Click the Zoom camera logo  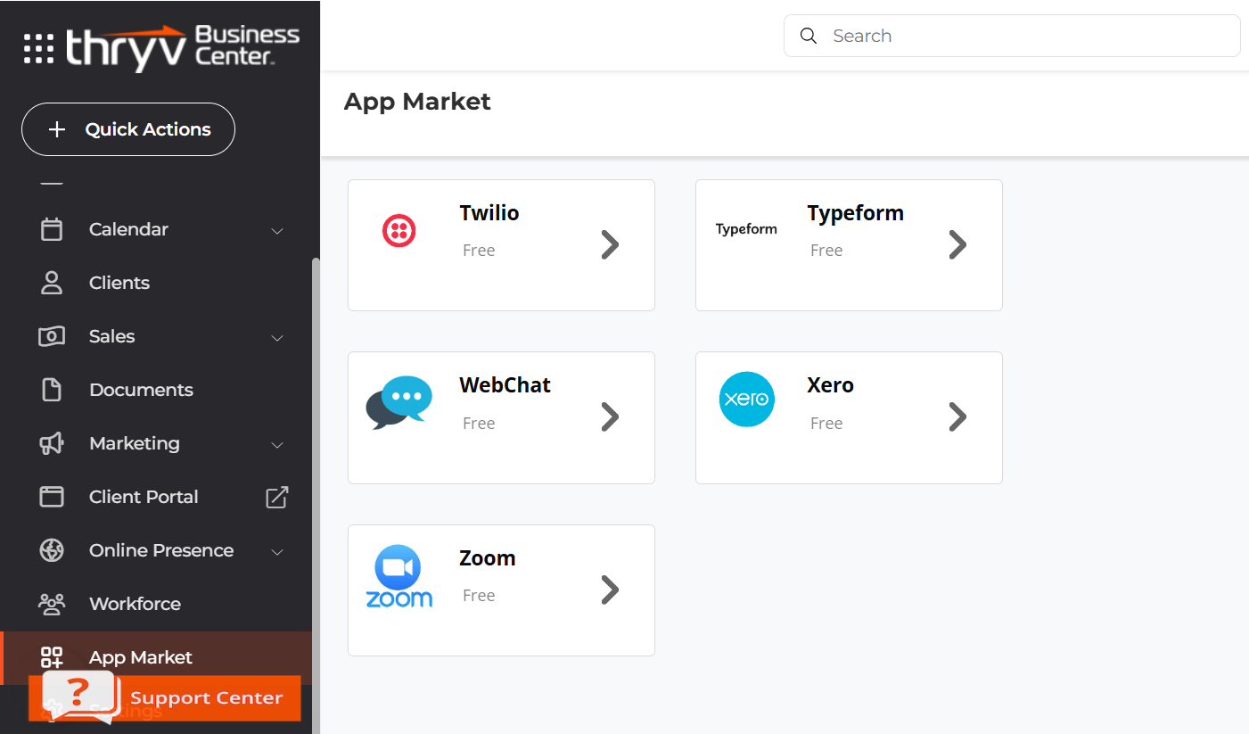[x=399, y=576]
